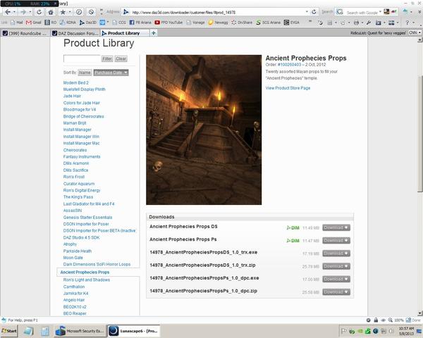Click the DIM icon for Props Ps
The width and height of the screenshot is (423, 338).
pyautogui.click(x=293, y=240)
